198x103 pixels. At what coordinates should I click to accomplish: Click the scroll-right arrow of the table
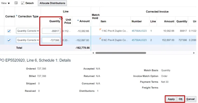[194, 53]
